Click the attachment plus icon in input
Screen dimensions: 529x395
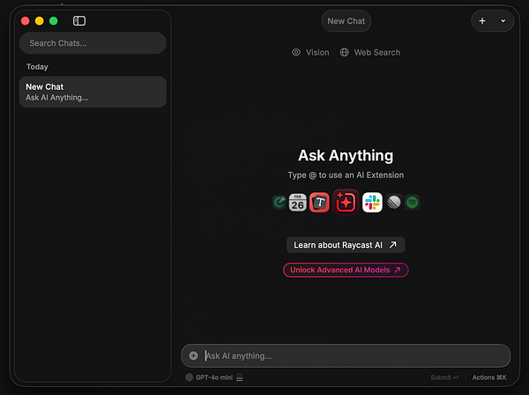click(193, 355)
